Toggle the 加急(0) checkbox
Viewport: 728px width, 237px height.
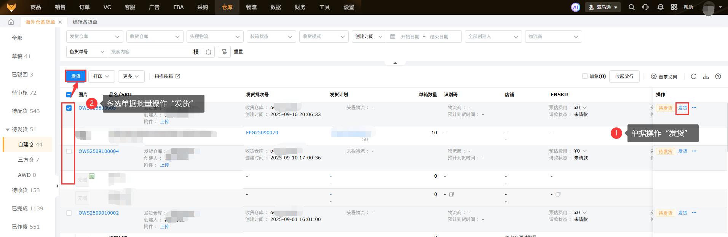tap(584, 76)
